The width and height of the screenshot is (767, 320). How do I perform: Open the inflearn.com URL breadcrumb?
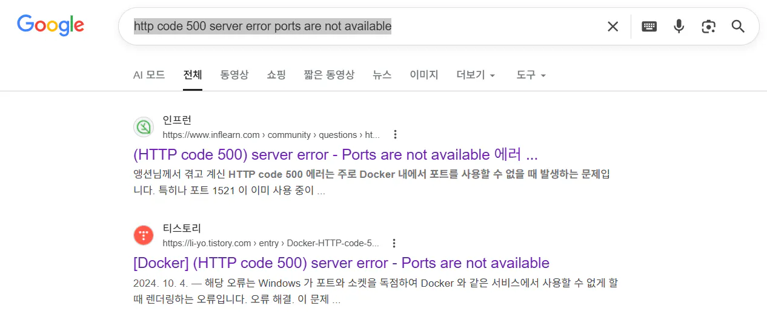coord(271,134)
